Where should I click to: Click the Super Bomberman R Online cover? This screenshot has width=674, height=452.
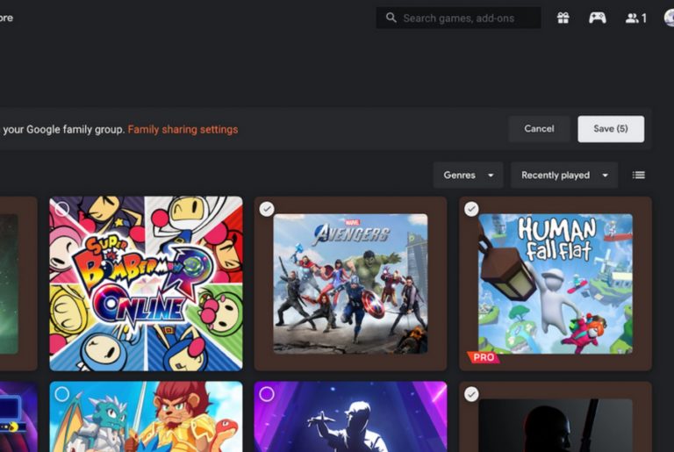click(x=147, y=283)
